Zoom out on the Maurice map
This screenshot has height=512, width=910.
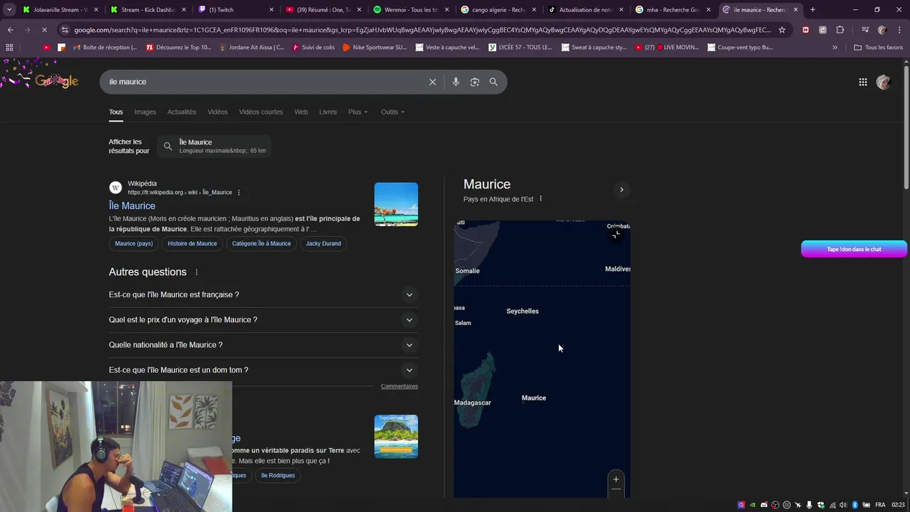616,489
